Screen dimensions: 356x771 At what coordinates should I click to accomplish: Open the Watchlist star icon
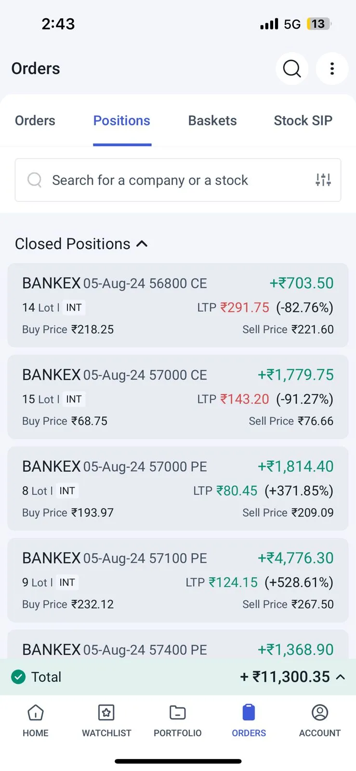pos(106,713)
